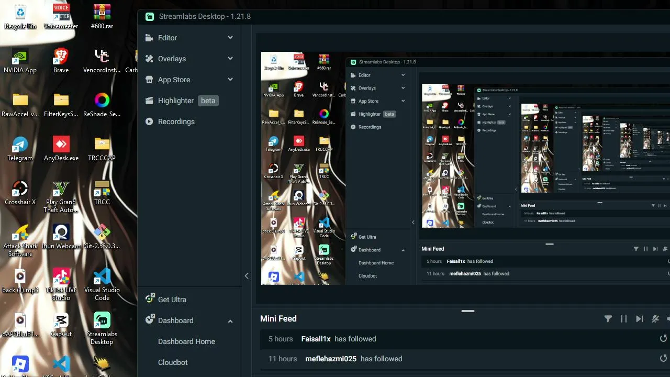Pause the Mini Feed alert queue
670x377 pixels.
point(624,319)
